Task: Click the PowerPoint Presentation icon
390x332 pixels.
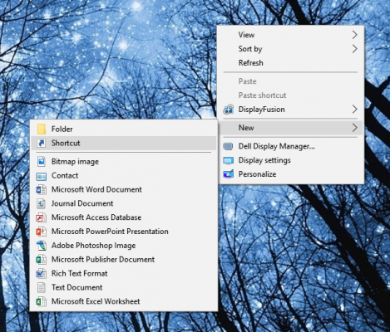Action: point(42,232)
